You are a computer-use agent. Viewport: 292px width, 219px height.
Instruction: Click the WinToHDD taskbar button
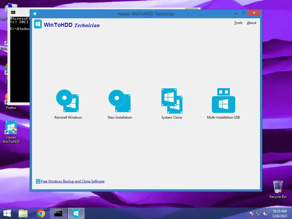[76, 213]
